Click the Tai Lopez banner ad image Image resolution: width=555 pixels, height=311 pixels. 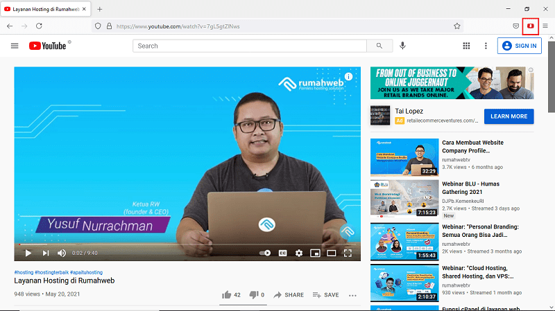[452, 83]
